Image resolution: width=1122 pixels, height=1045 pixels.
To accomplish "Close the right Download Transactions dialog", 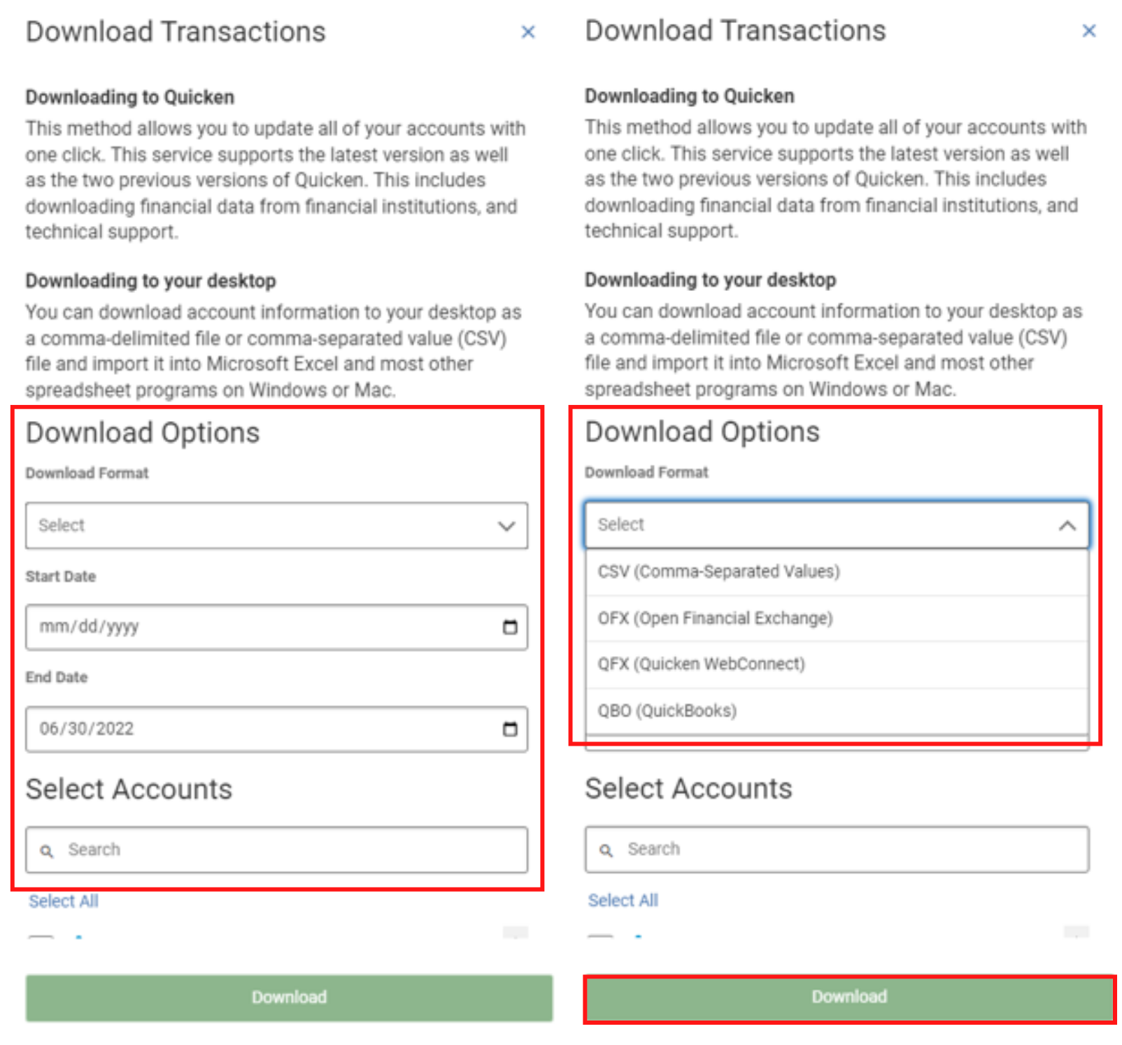I will coord(1088,31).
